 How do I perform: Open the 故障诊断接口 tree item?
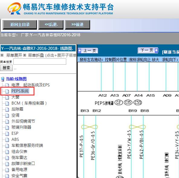(x=23, y=163)
